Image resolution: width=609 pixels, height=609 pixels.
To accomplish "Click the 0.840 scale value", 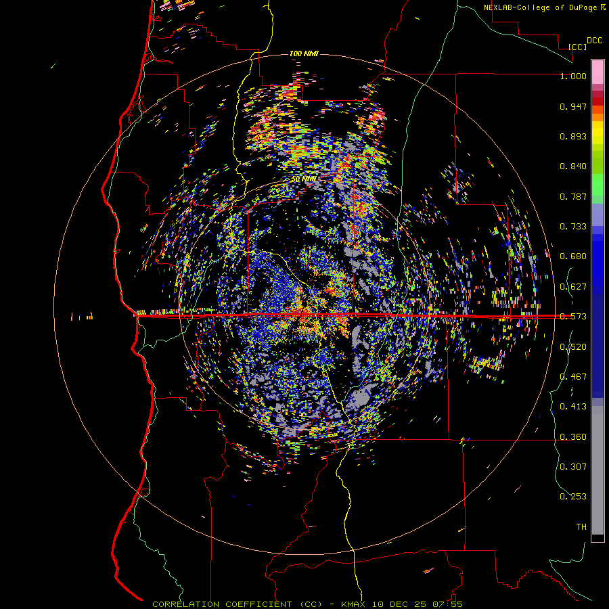I will [573, 166].
